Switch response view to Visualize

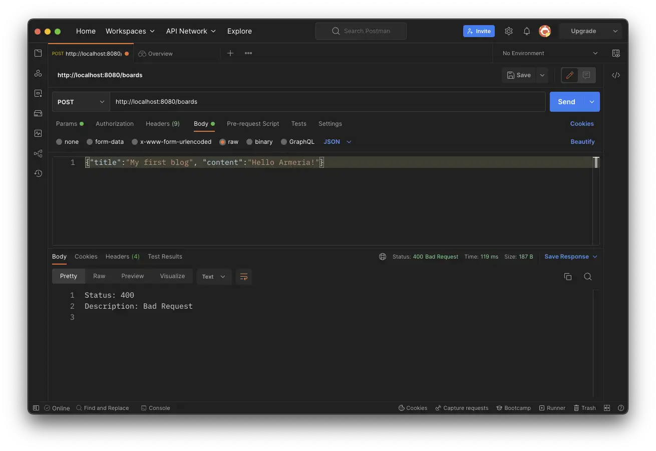point(172,276)
